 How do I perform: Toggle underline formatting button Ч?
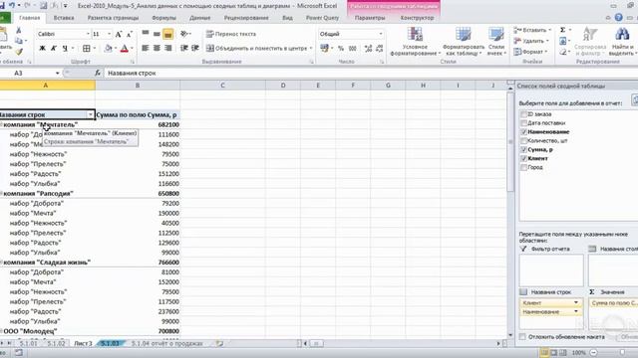click(x=65, y=49)
